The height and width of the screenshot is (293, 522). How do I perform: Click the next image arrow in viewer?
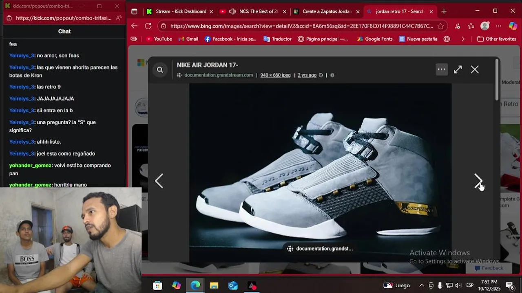click(x=478, y=181)
